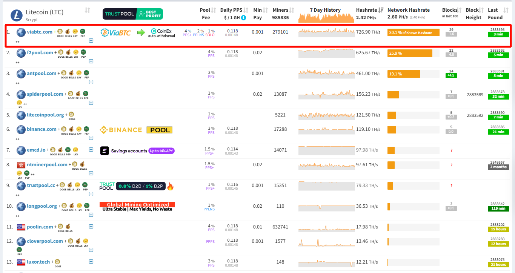Open luxor.tech pool link
Screen dimensions: 515x273
[x=38, y=262]
